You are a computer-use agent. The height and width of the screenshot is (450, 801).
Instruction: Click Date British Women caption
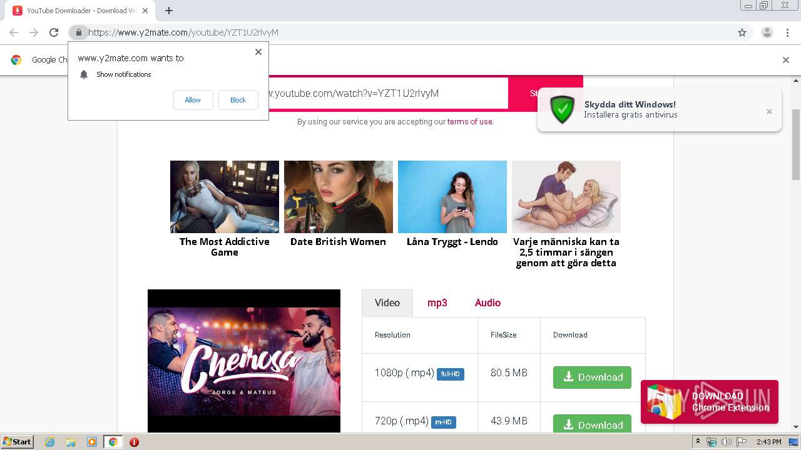(338, 242)
